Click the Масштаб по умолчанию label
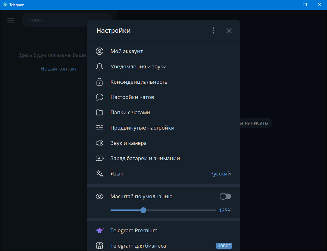The width and height of the screenshot is (327, 251). tap(141, 196)
